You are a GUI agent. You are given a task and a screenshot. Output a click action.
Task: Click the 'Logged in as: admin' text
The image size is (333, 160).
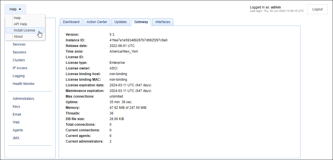point(265,7)
